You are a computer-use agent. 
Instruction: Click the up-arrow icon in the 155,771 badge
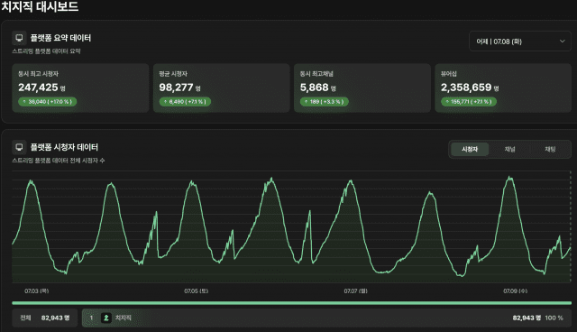click(x=447, y=102)
